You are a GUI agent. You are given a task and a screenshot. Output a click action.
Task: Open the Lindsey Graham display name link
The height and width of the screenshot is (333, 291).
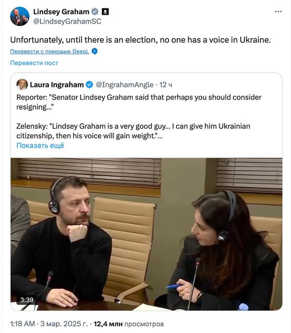coord(61,11)
